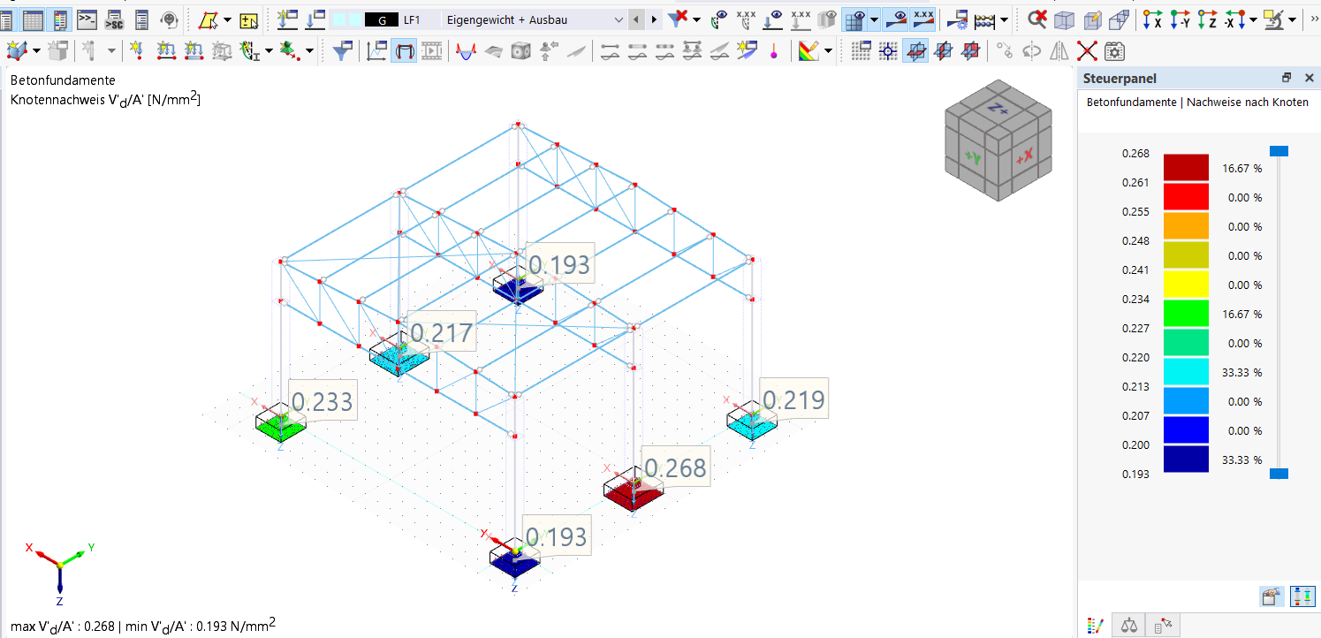The image size is (1321, 638).
Task: Open the console command window icon
Action: point(87,19)
